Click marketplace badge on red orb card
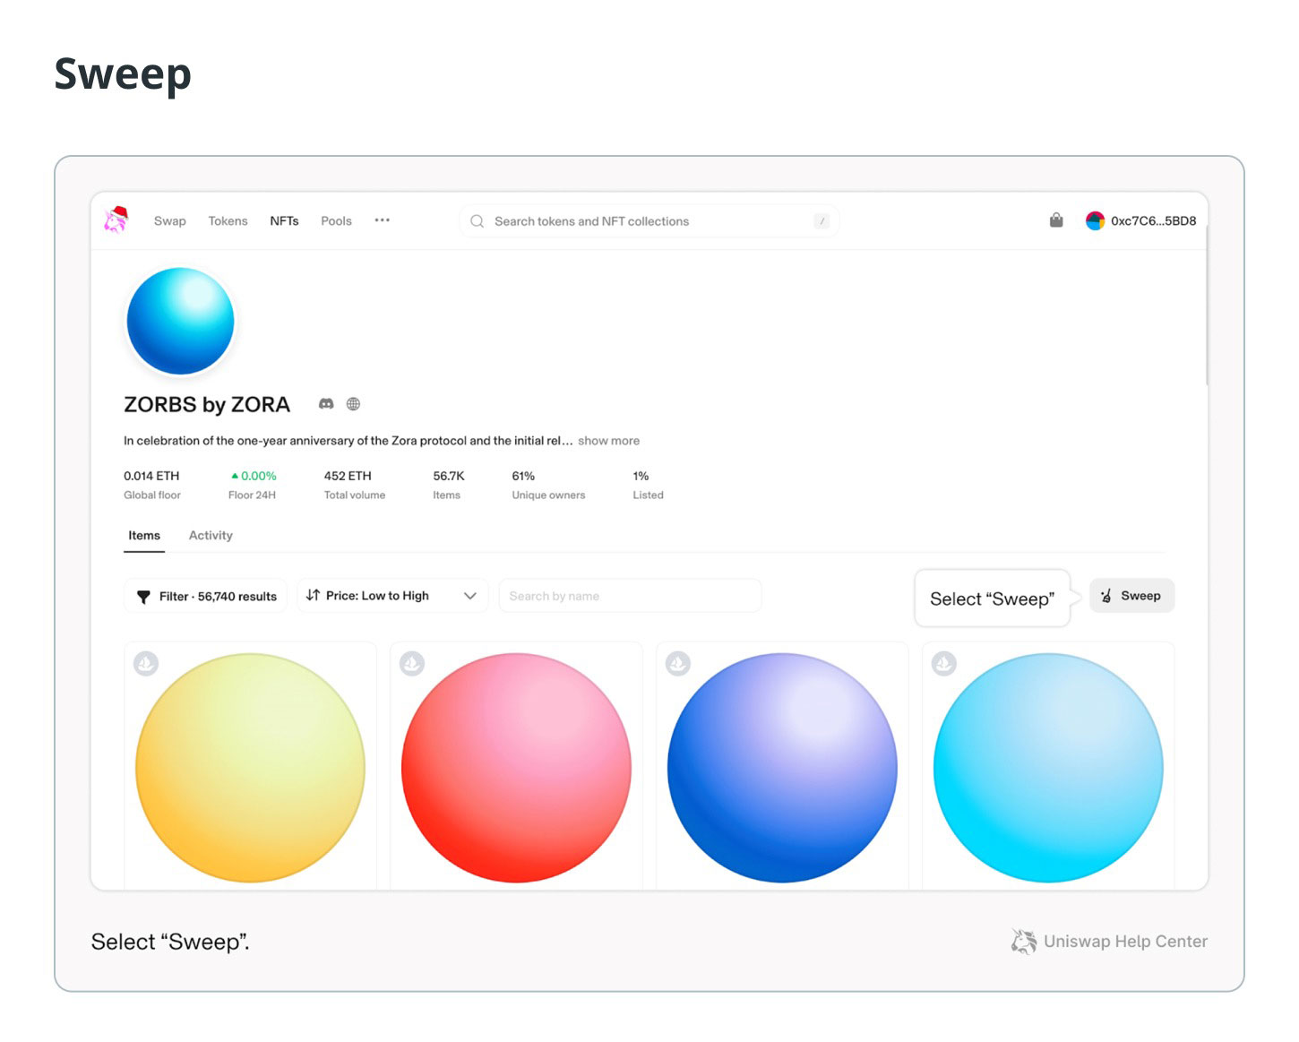This screenshot has width=1299, height=1042. 412,664
